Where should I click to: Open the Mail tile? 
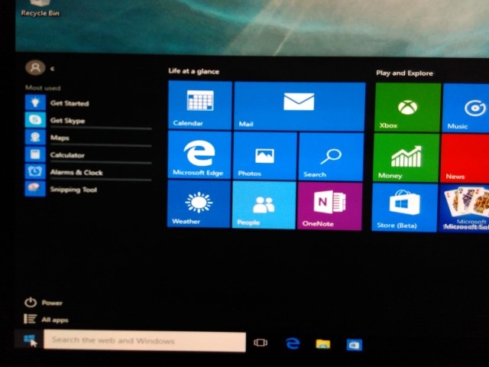click(x=300, y=106)
